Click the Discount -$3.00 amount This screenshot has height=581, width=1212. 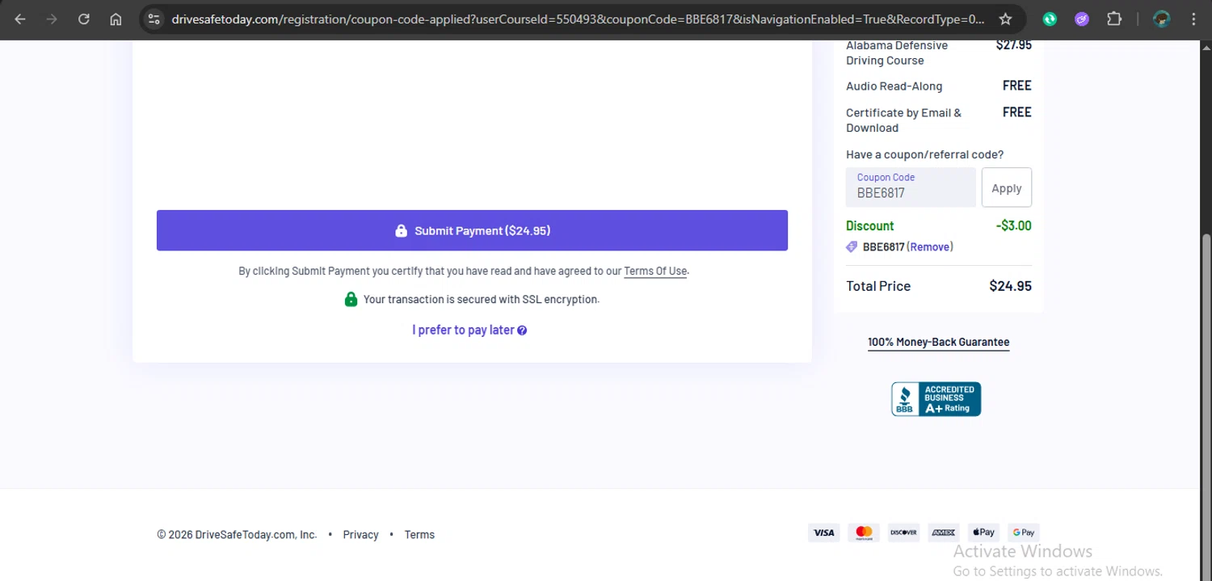click(x=1013, y=226)
